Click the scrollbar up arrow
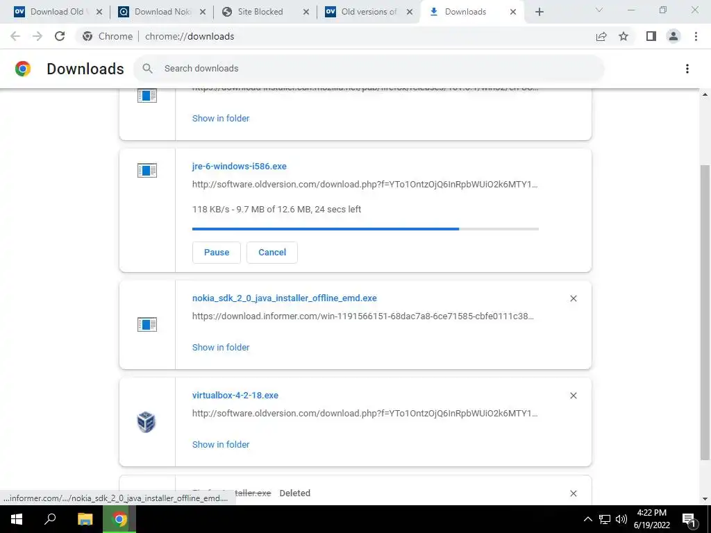This screenshot has width=711, height=533. tap(705, 94)
